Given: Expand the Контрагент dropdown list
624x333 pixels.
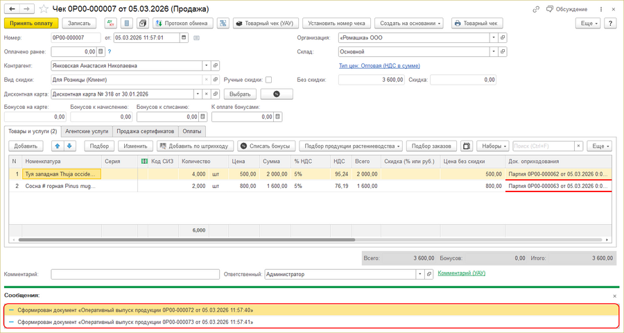Looking at the screenshot, I should pyautogui.click(x=206, y=66).
